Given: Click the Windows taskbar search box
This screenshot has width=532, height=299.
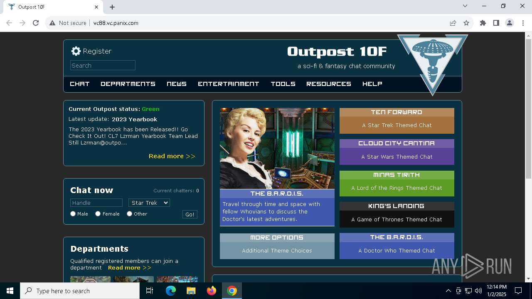Looking at the screenshot, I should [x=80, y=291].
